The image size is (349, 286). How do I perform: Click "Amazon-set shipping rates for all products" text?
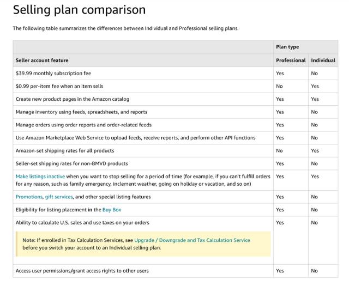[x=65, y=150]
